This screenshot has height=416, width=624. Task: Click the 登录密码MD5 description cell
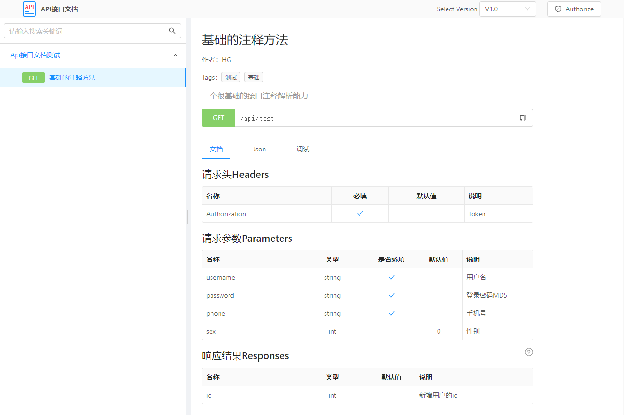pyautogui.click(x=498, y=295)
